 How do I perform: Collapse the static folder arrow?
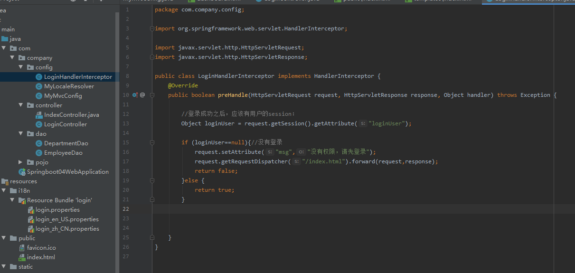tap(4, 267)
